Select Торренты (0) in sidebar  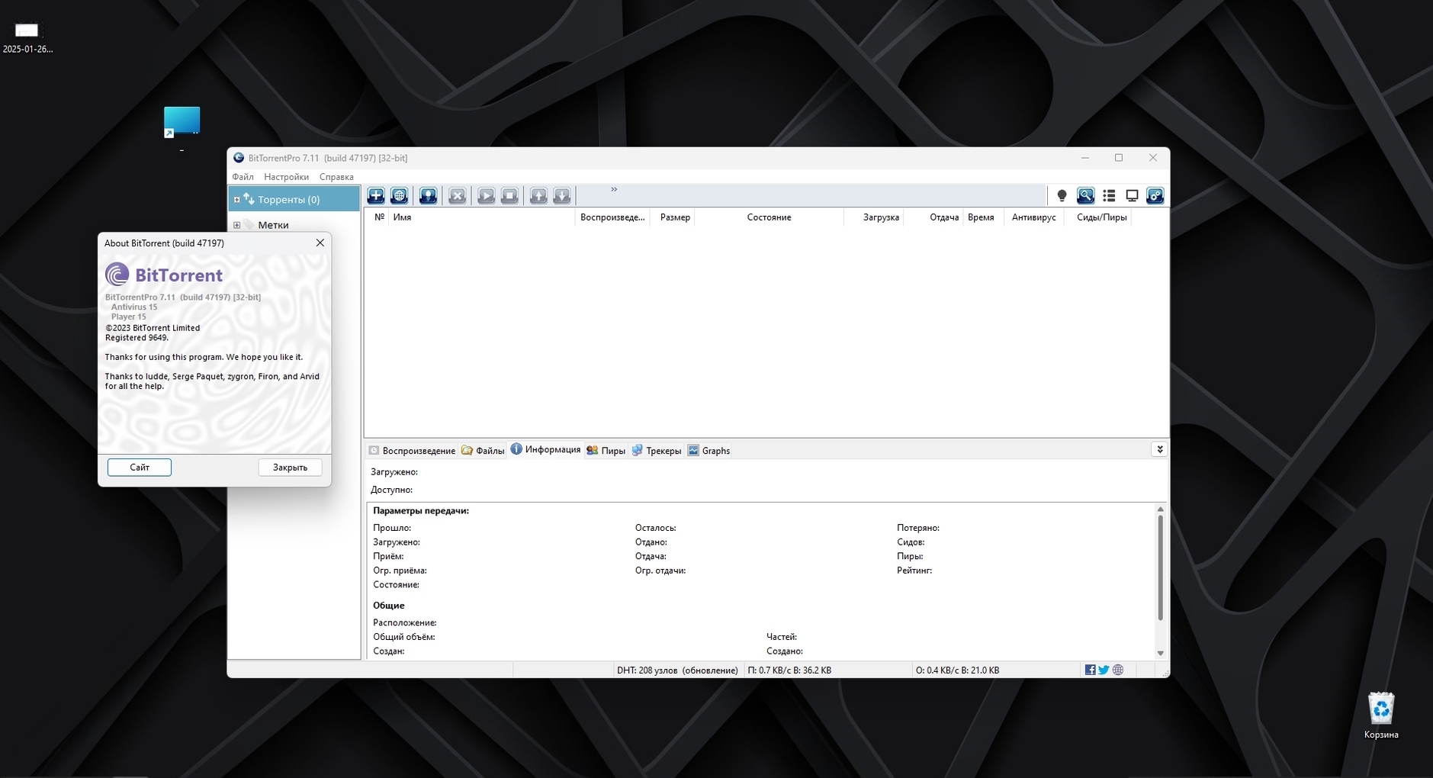click(294, 199)
